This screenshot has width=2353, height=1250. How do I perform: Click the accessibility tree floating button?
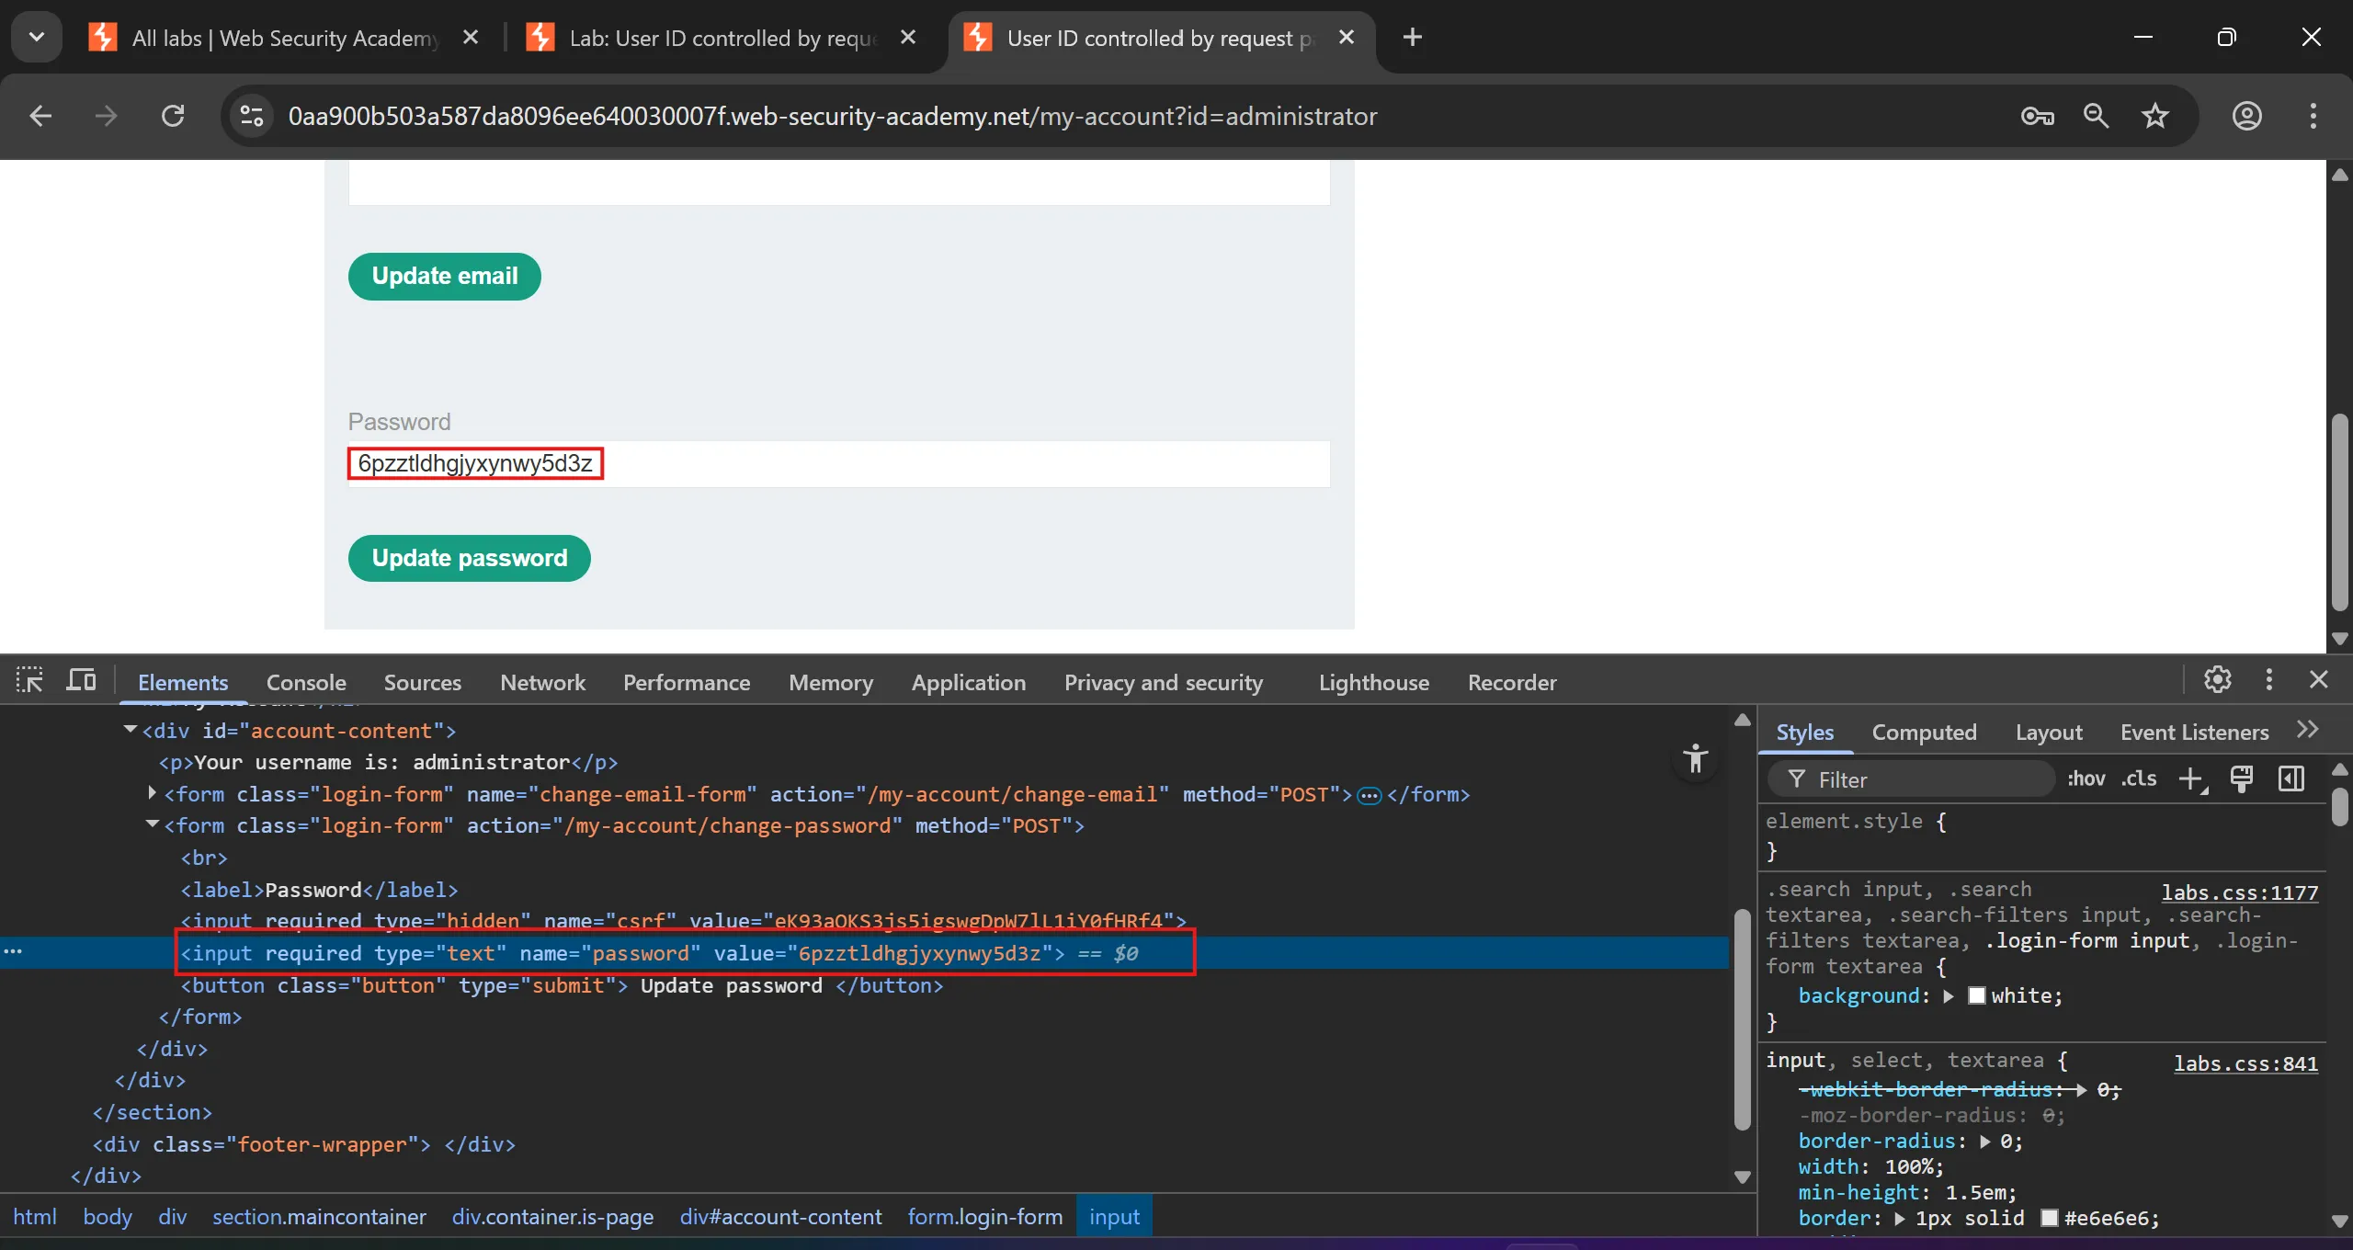[1696, 759]
